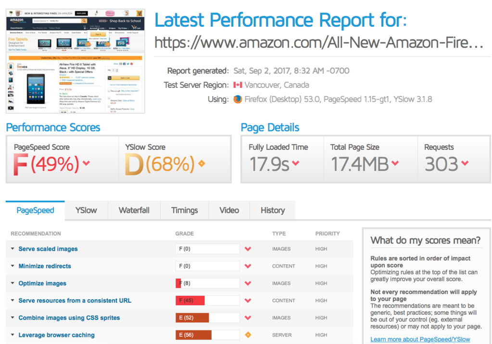This screenshot has width=492, height=344.
Task: Click the Priority column header
Action: point(328,233)
